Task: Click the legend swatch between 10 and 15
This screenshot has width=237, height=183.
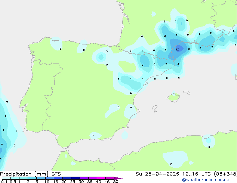Action: tap(50, 178)
